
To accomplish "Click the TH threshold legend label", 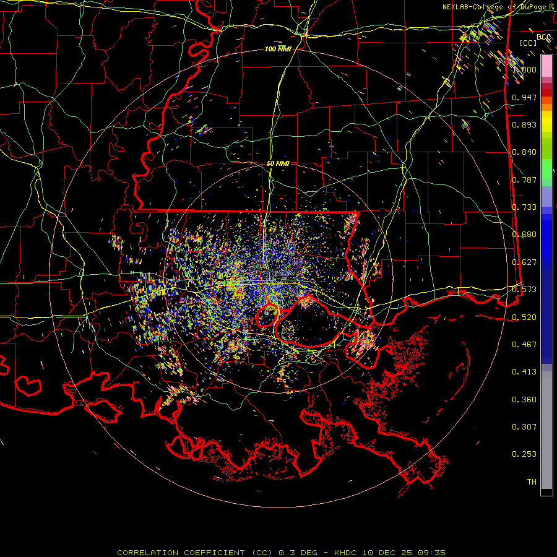I will [532, 482].
